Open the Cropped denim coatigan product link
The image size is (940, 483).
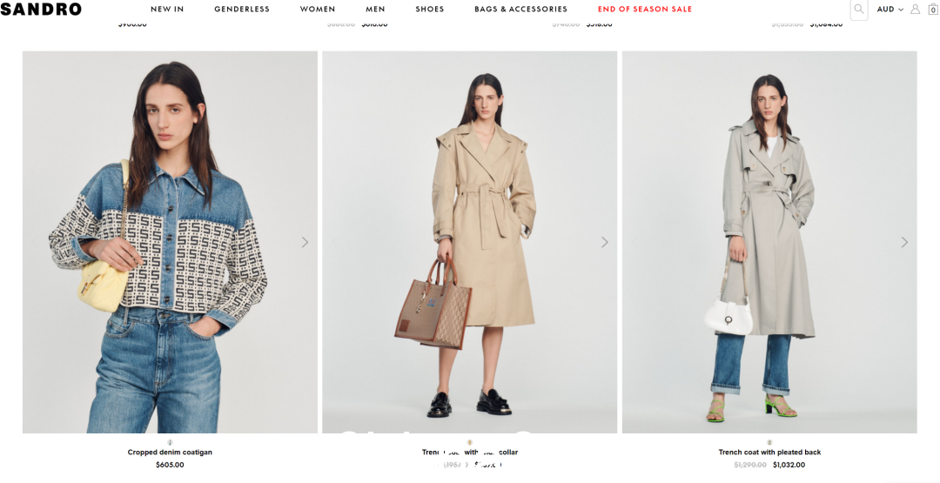coord(170,453)
